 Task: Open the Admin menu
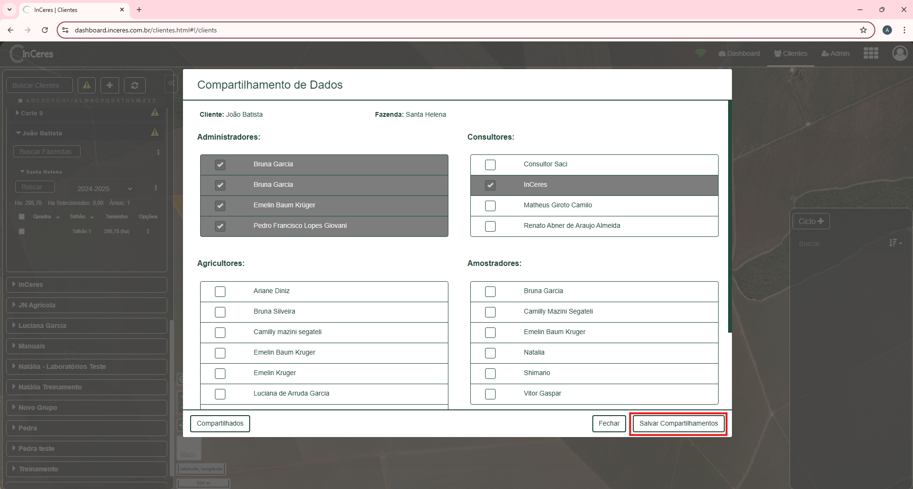tap(835, 53)
